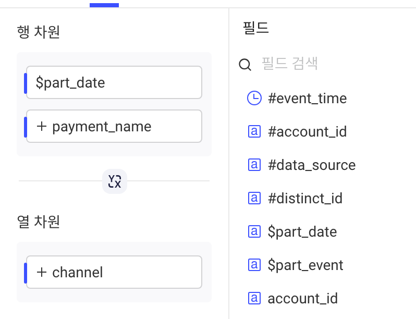Click the field search magnifier icon
This screenshot has height=319, width=416.
click(x=245, y=65)
